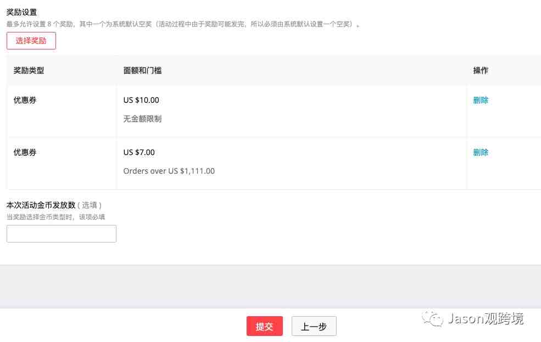Delete the US $7.00 coupon row
Viewport: 541px width, 342px height.
pos(481,152)
